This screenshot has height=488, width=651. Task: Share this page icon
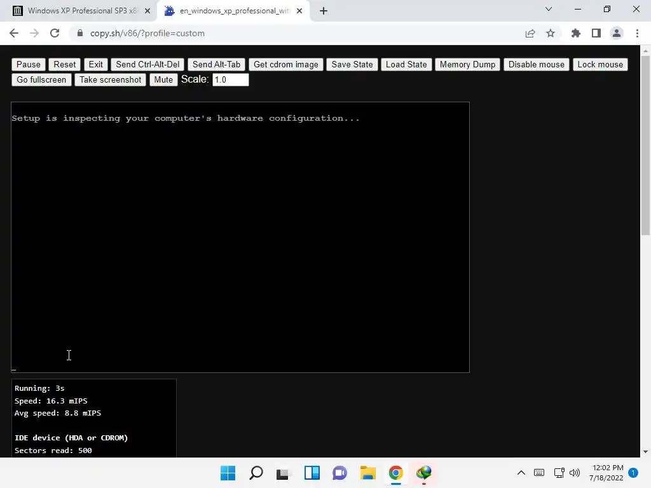(x=530, y=33)
